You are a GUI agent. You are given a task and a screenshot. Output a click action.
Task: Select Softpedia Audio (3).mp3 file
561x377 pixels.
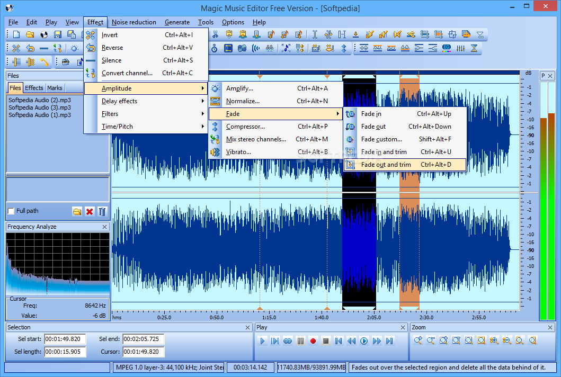click(40, 107)
